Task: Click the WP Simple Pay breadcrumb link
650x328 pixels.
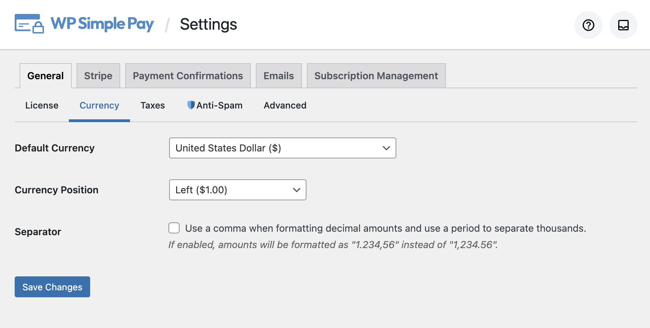Action: tap(102, 24)
